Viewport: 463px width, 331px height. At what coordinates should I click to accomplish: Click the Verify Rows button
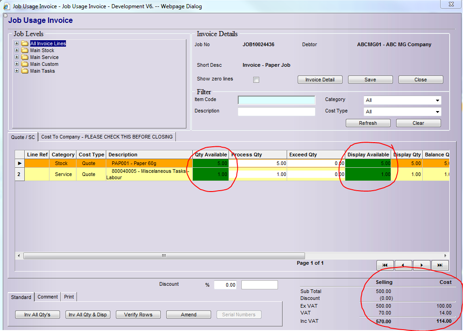pos(138,315)
